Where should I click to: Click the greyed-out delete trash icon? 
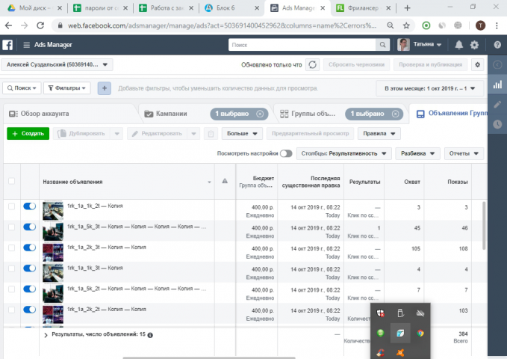211,133
